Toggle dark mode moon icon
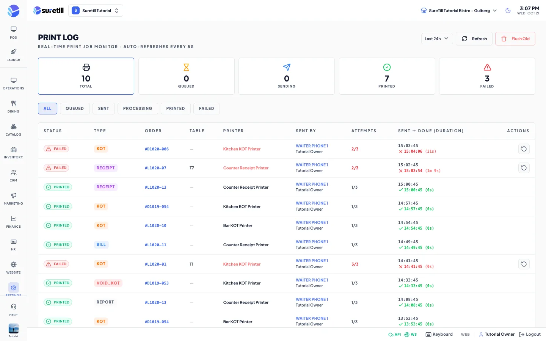Viewport: 546px width, 341px height. coord(508,11)
